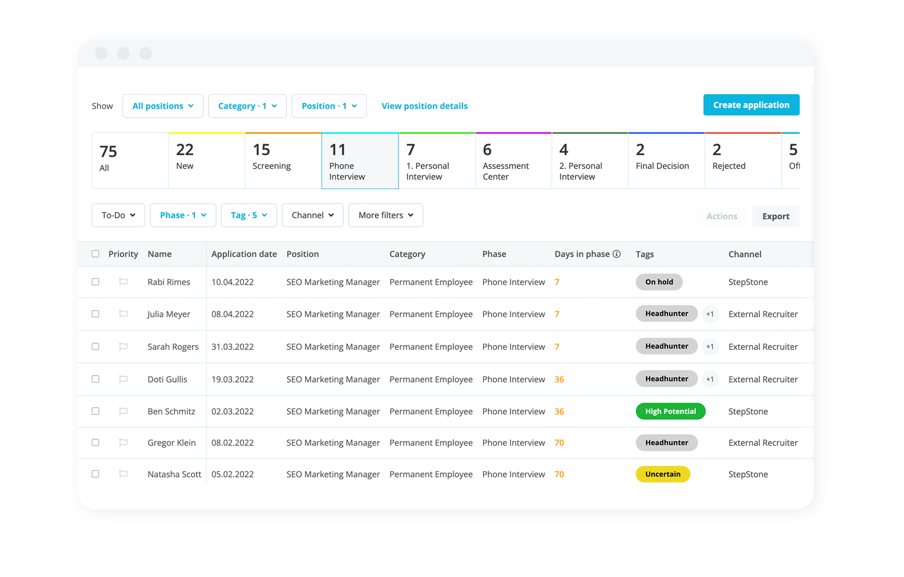Mark Ben Schmitz with priority flag
The width and height of the screenshot is (904, 577).
click(x=123, y=411)
